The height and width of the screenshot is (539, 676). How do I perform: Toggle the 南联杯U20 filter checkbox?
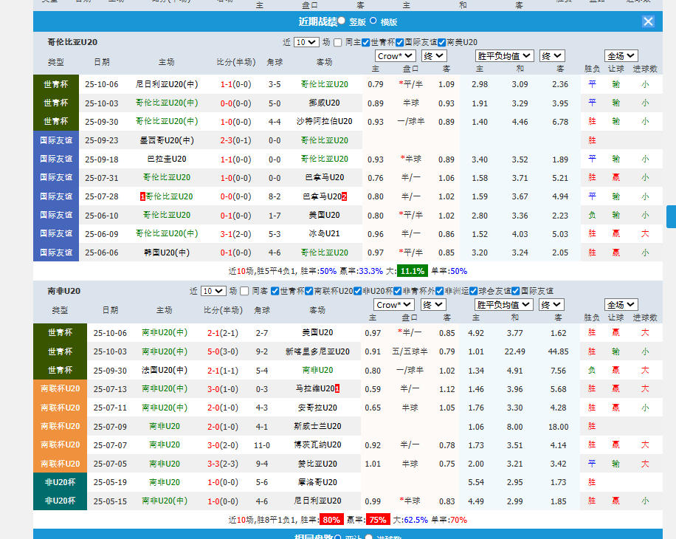point(308,291)
